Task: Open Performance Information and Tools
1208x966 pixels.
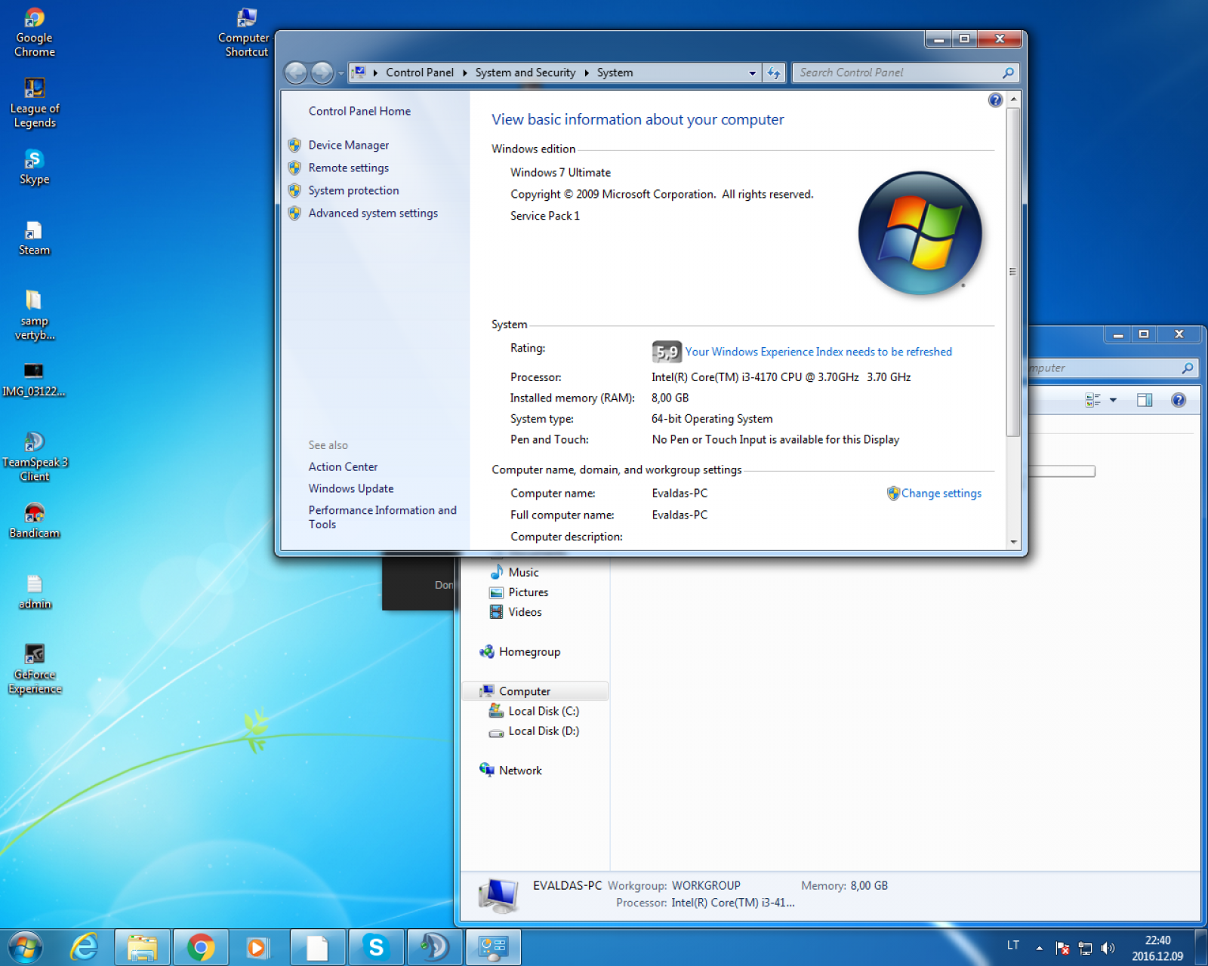Action: (383, 517)
